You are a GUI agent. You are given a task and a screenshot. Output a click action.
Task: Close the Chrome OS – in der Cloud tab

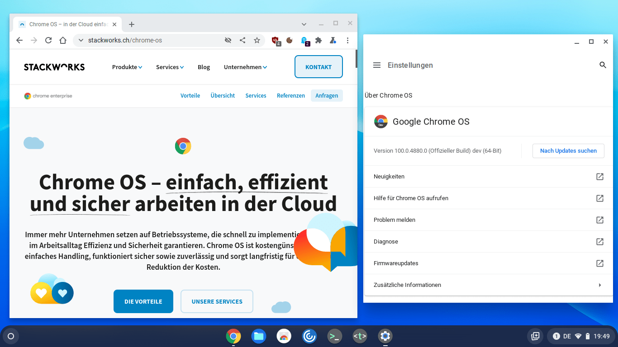coord(114,24)
